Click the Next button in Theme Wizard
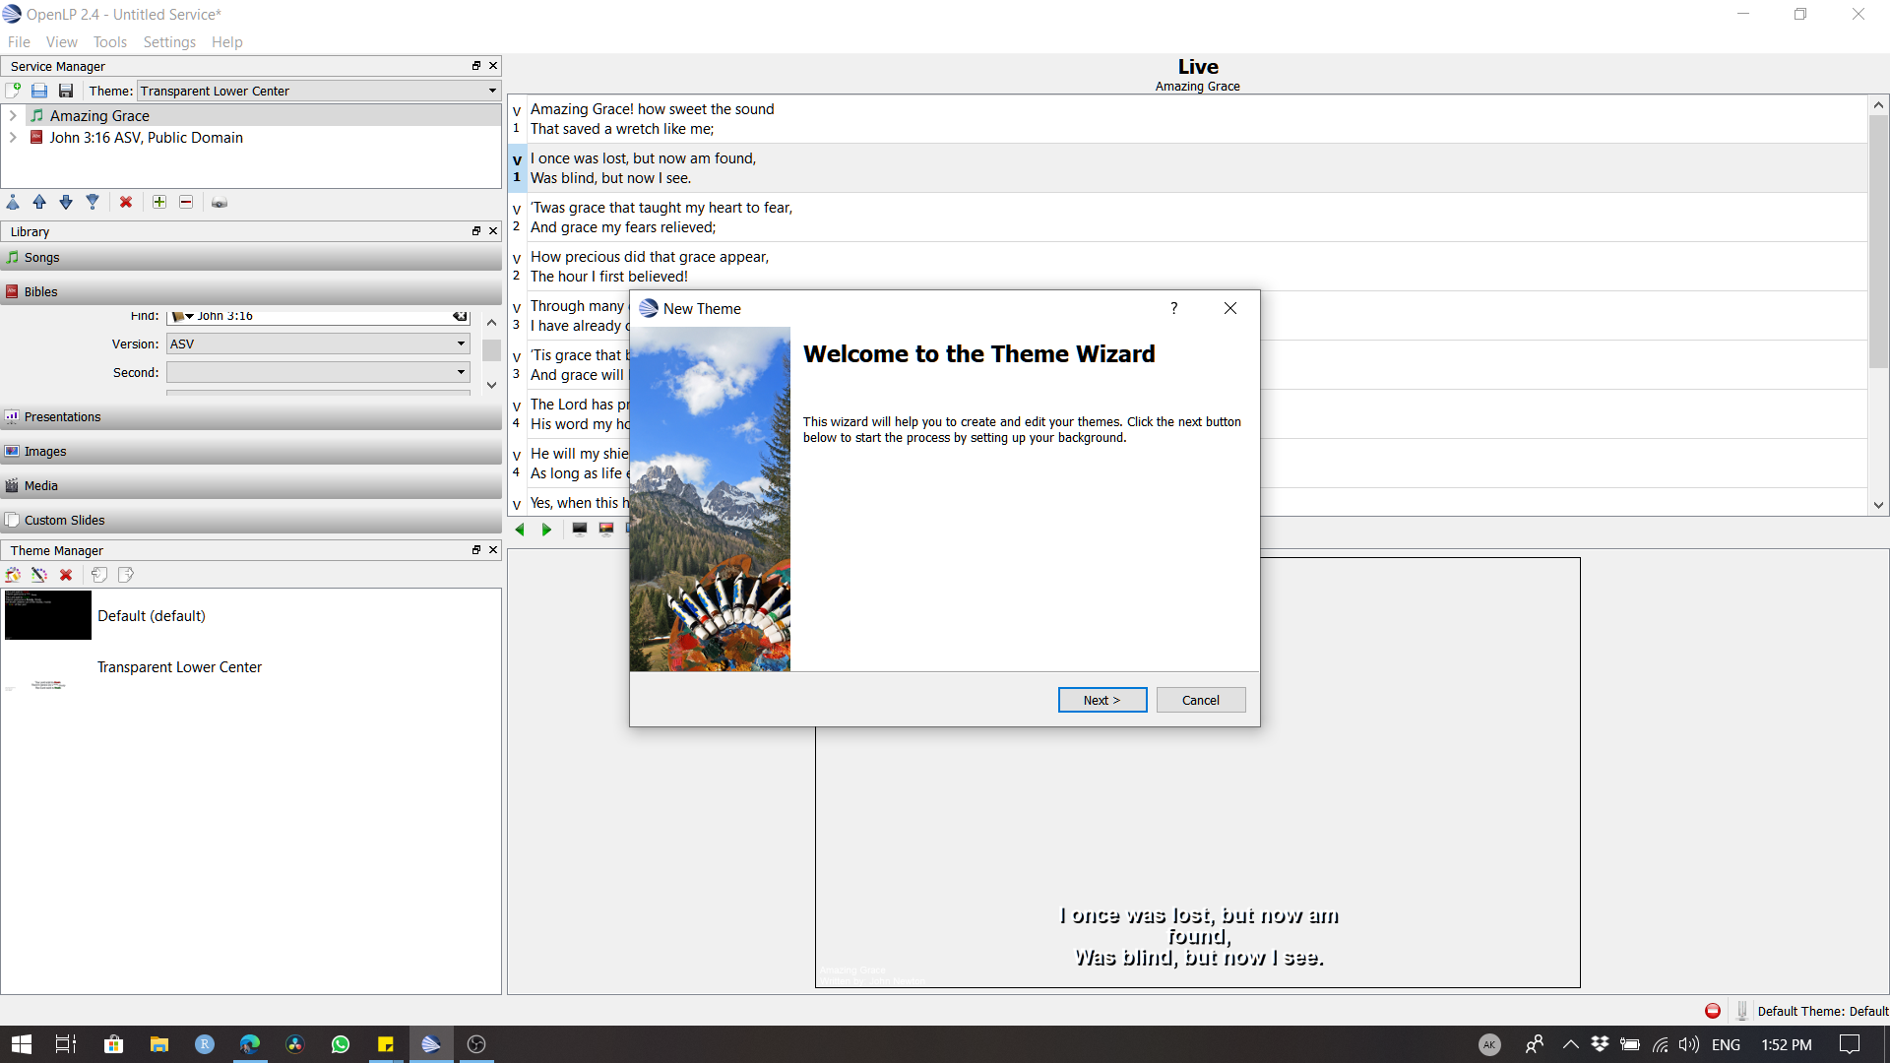The image size is (1890, 1063). [x=1102, y=700]
